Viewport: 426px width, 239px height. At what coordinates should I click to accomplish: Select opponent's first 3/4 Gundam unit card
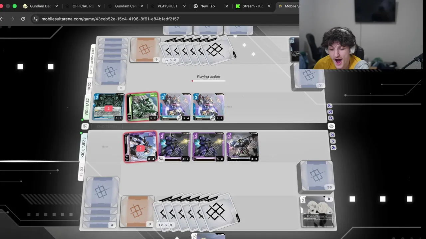[175, 107]
